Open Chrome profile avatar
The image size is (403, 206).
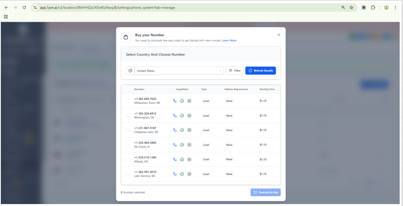386,7
